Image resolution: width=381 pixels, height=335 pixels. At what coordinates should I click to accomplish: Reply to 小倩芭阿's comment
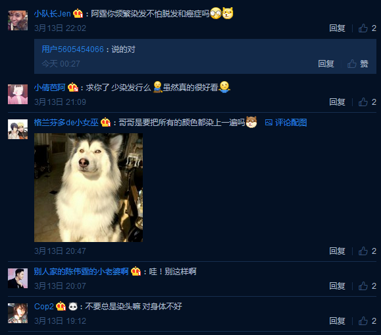pos(337,102)
